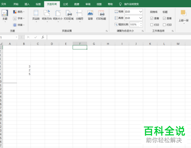
Task: Click the confirm checkmark in formula bar
Action: (36, 37)
